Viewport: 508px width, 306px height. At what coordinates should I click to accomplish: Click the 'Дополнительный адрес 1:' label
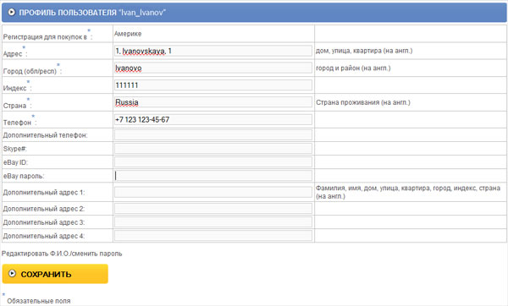point(44,193)
